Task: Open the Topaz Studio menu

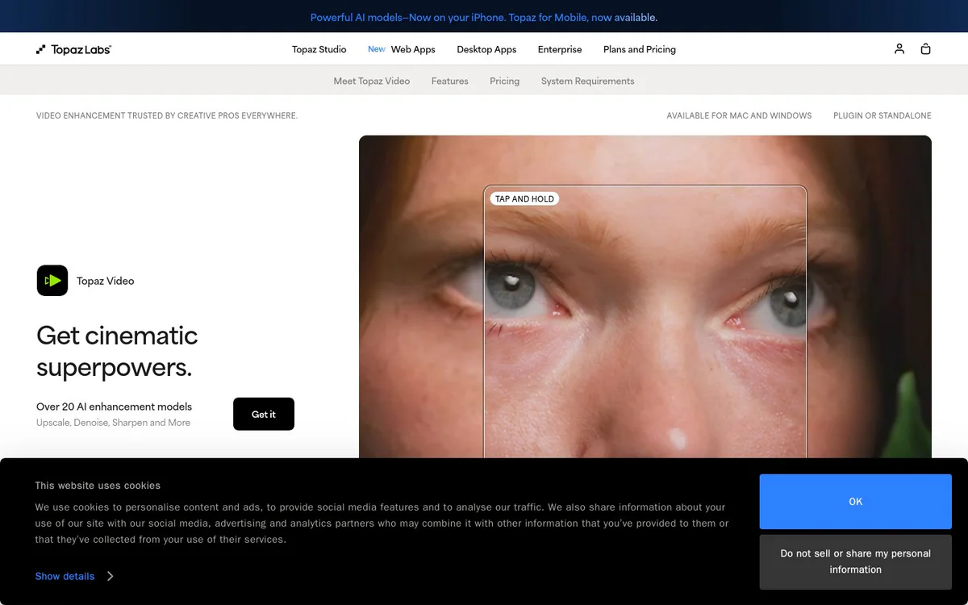Action: tap(319, 49)
